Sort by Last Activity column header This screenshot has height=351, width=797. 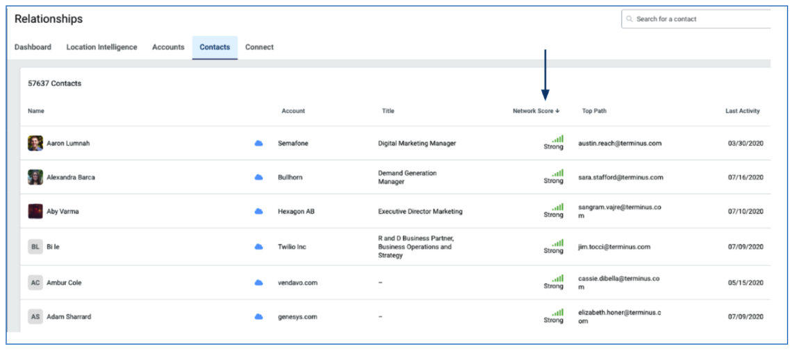(742, 111)
